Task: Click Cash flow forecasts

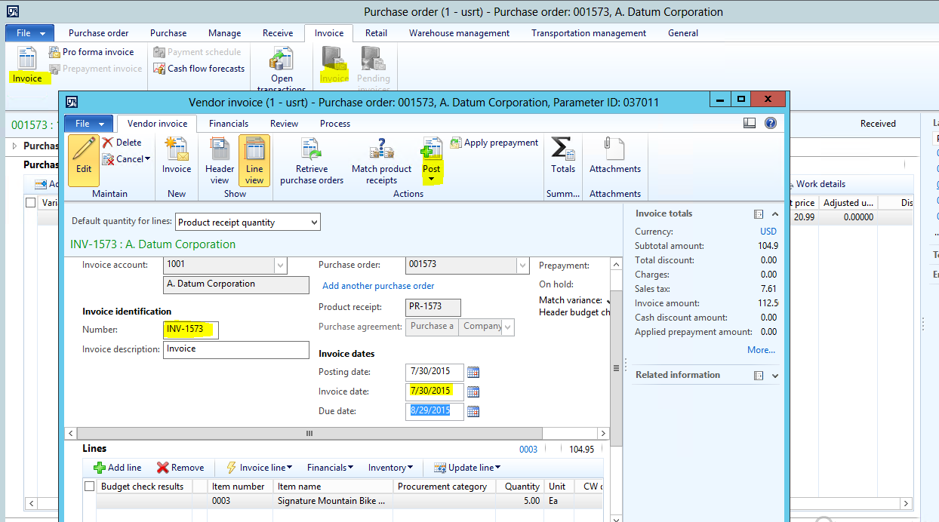Action: coord(199,69)
